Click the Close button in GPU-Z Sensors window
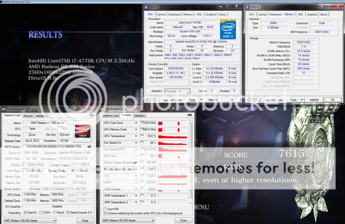Viewport: 345px width, 224px height. 183,220
